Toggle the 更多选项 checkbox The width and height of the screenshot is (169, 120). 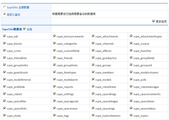point(153,21)
